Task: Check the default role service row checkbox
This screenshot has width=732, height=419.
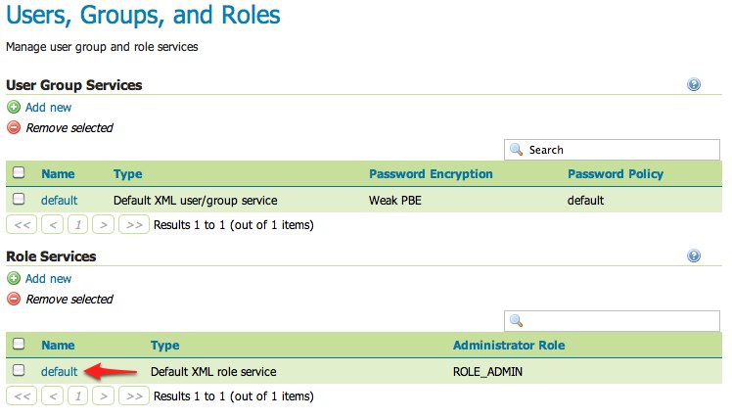Action: pyautogui.click(x=19, y=370)
